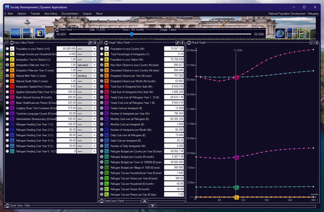Click the earth globe thumbnail icon
The width and height of the screenshot is (324, 212).
(x=280, y=33)
